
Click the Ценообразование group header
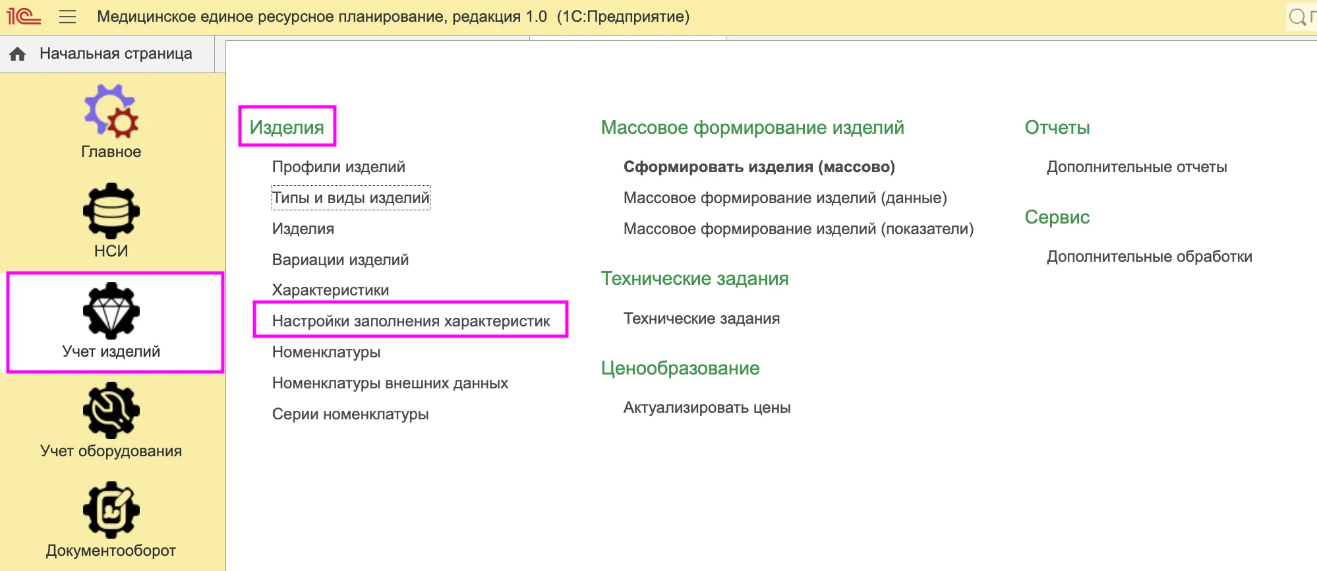point(680,368)
